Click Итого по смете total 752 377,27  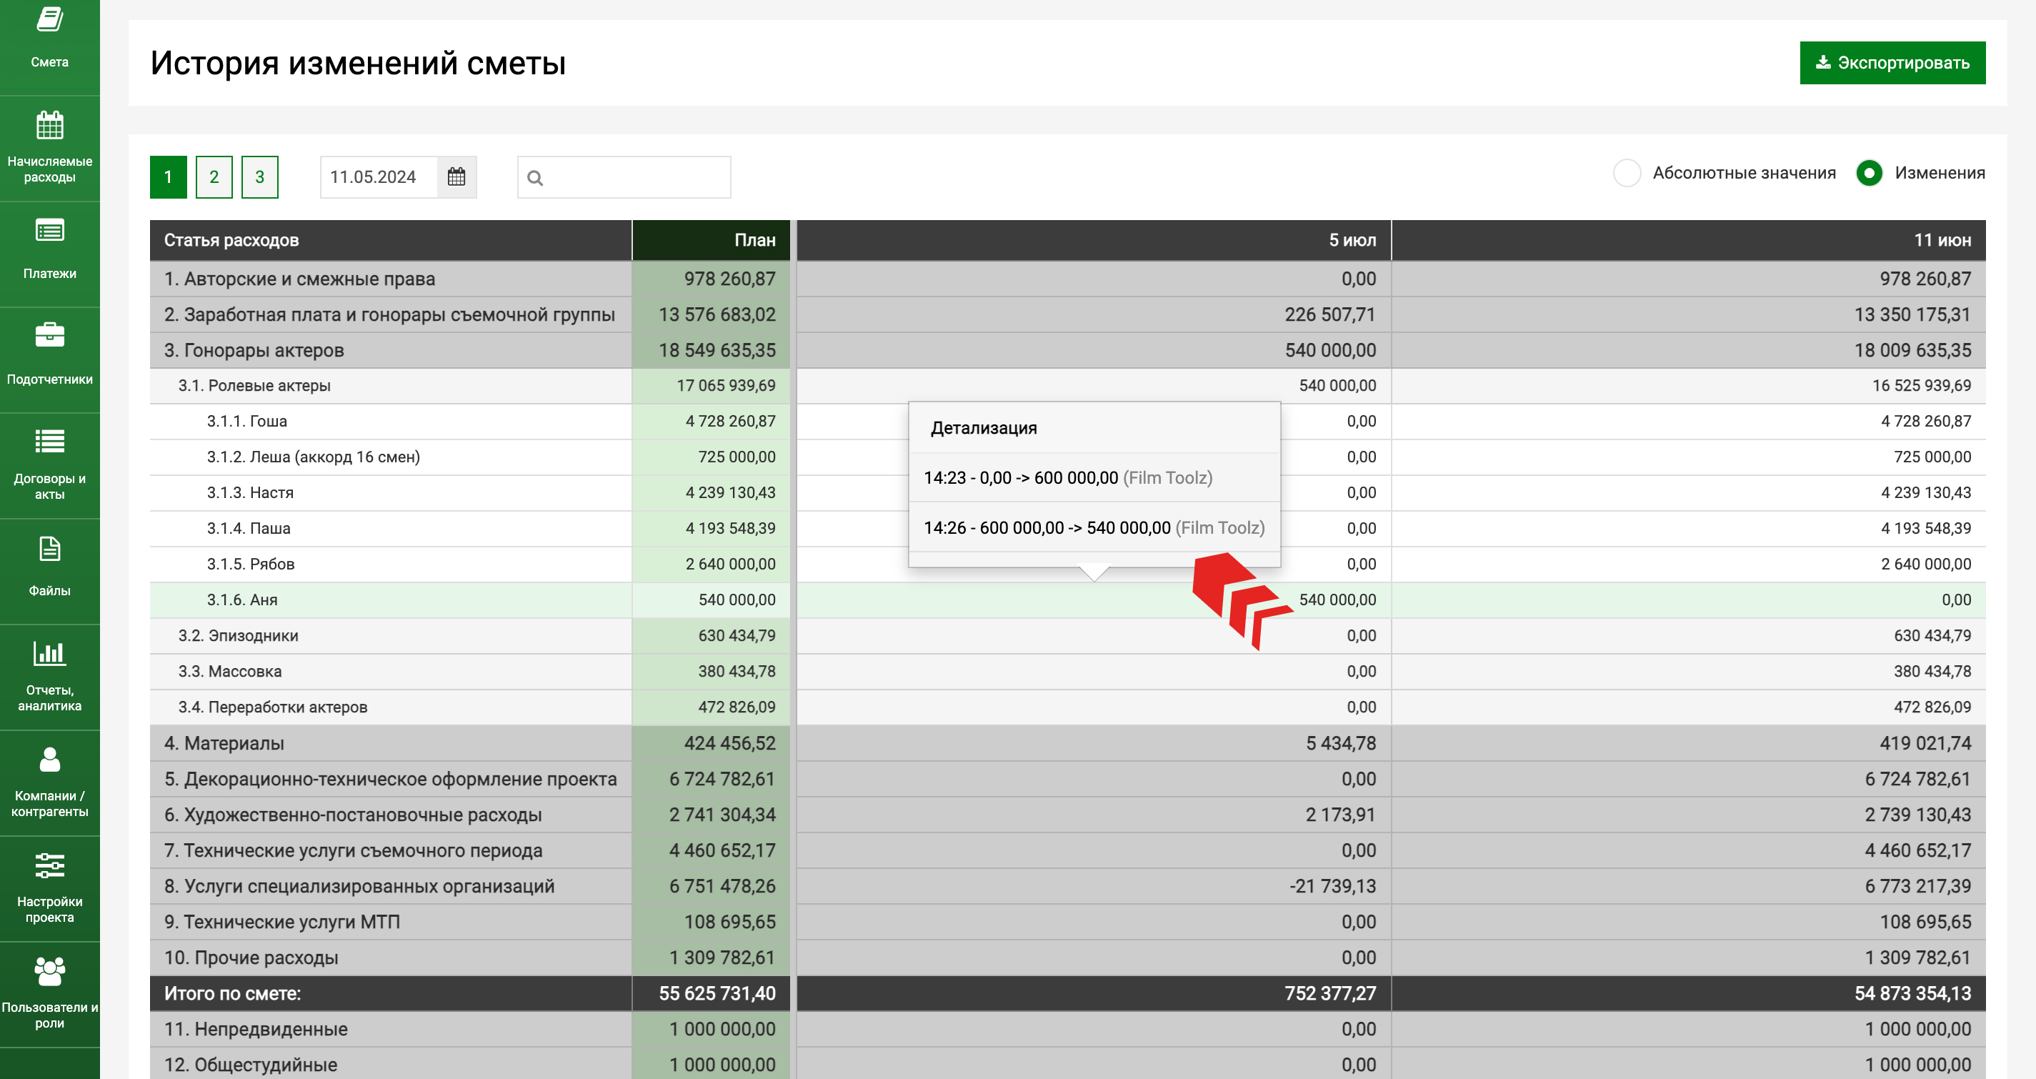click(x=1329, y=993)
